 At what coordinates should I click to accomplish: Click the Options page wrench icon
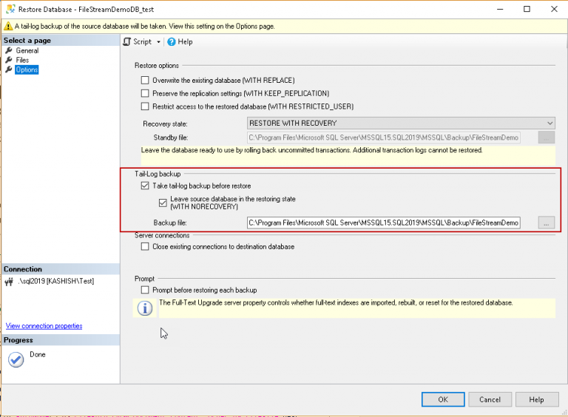pyautogui.click(x=9, y=69)
